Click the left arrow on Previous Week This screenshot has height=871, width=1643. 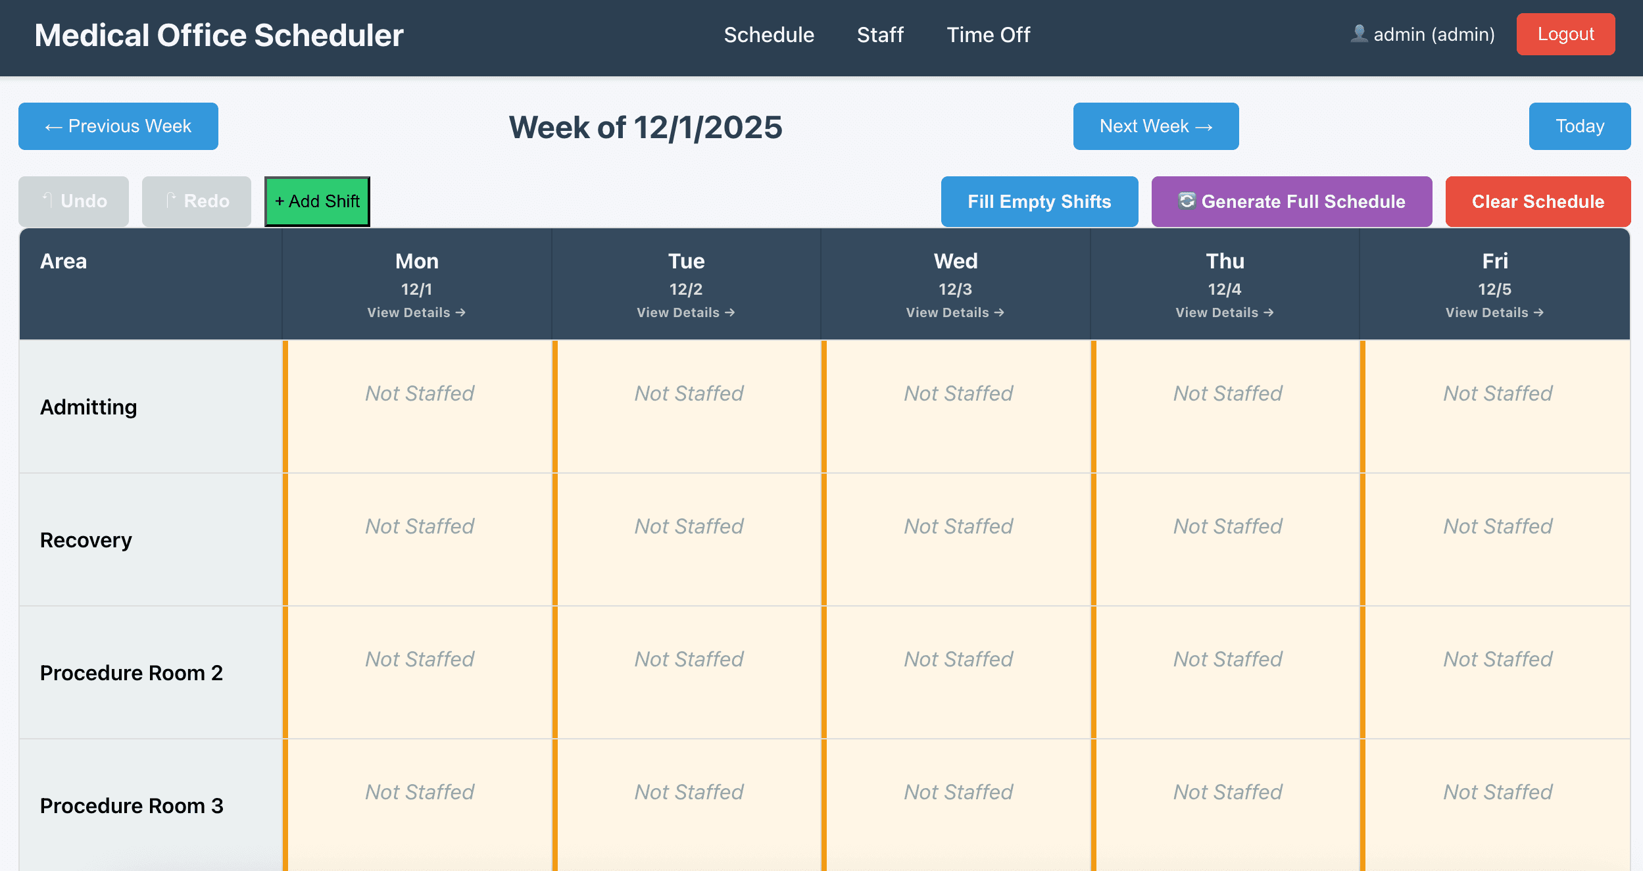tap(53, 126)
